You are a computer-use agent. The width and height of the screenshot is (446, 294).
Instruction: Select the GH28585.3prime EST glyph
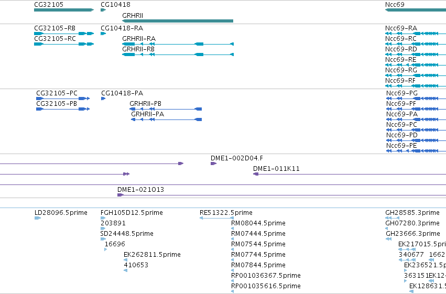click(x=393, y=218)
